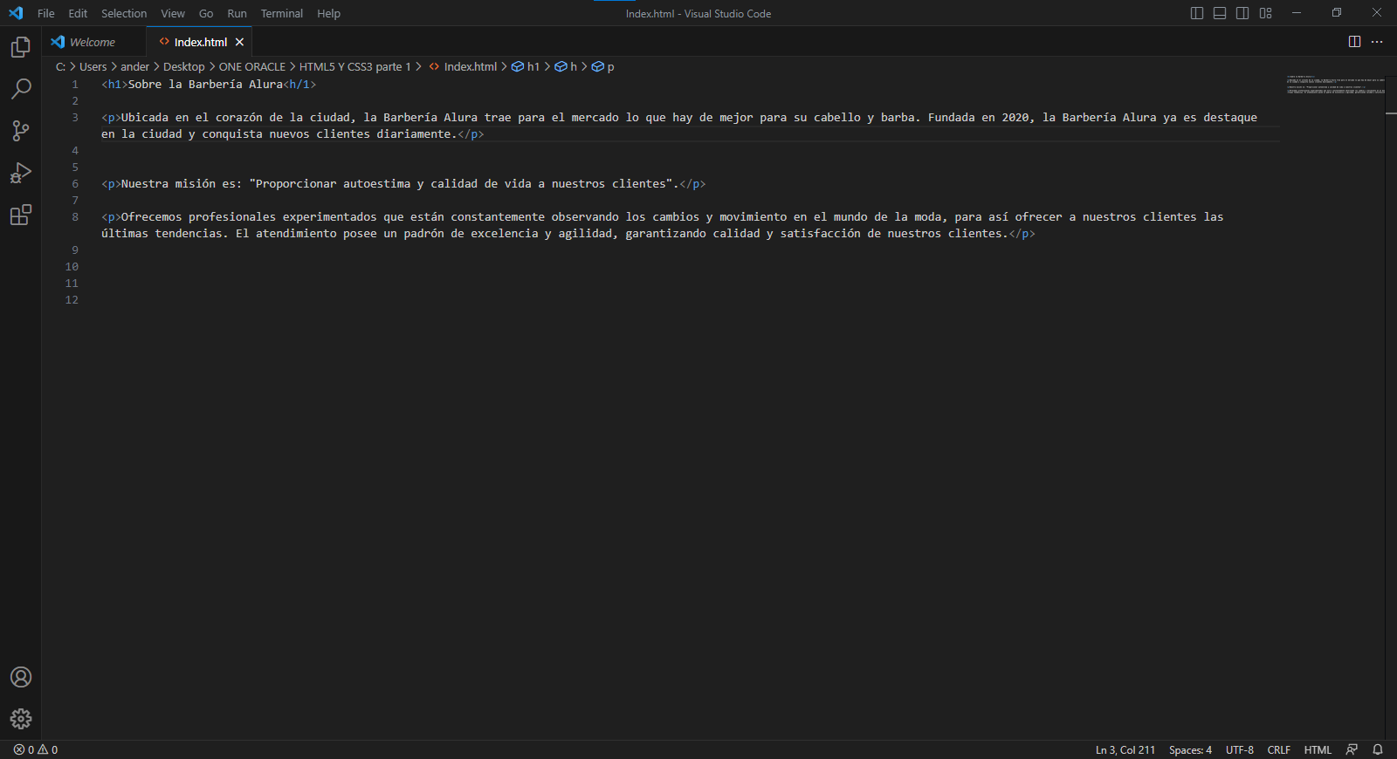The image size is (1397, 759).
Task: Open the Customize Layout icon
Action: (1265, 13)
